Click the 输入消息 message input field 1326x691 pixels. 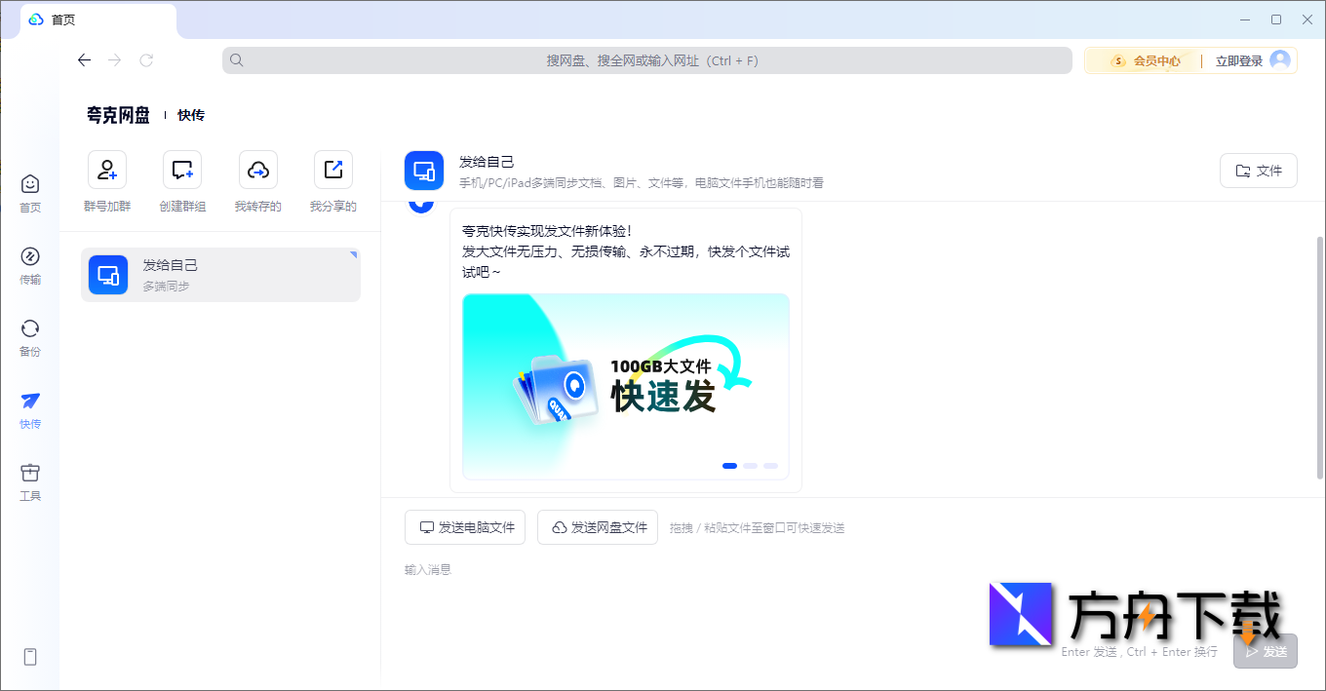(x=430, y=569)
